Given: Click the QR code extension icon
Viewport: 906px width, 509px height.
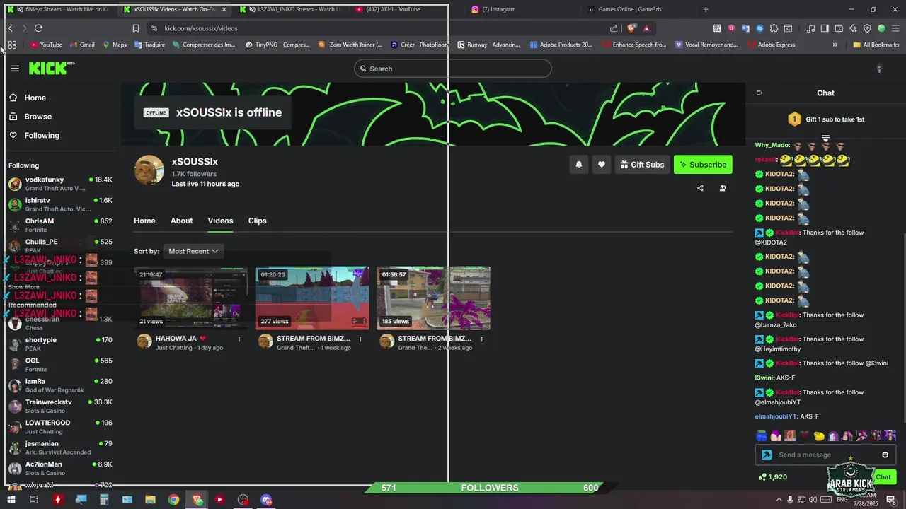Looking at the screenshot, I should 717,28.
